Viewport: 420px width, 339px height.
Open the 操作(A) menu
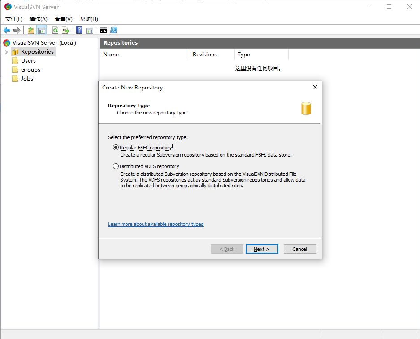pos(38,19)
